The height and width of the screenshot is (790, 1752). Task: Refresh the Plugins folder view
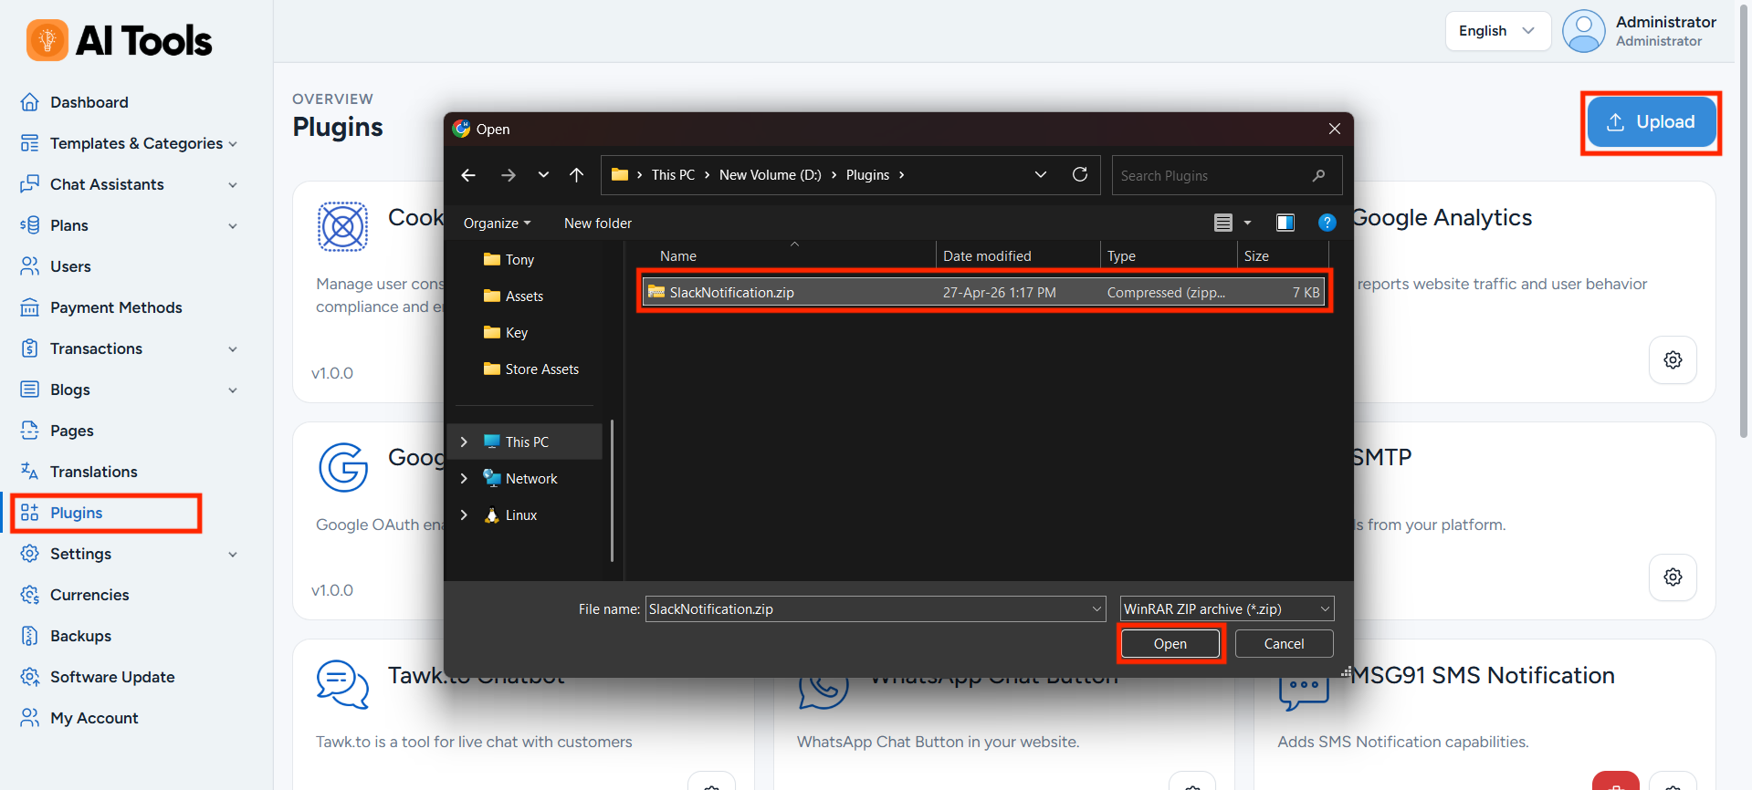click(x=1080, y=174)
